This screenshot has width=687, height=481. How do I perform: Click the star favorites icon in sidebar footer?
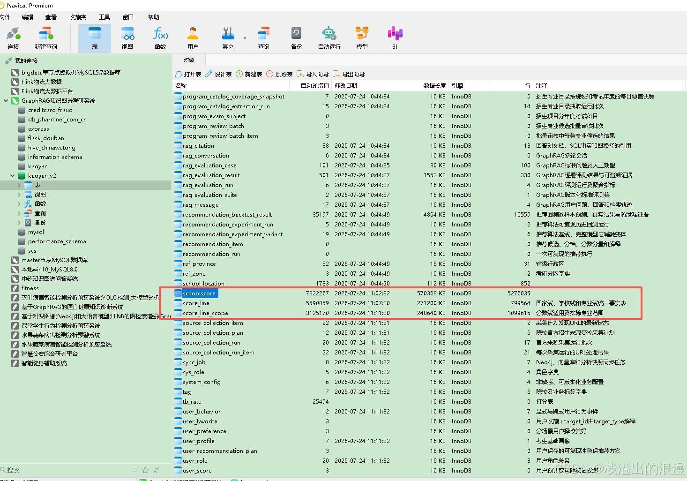(145, 470)
